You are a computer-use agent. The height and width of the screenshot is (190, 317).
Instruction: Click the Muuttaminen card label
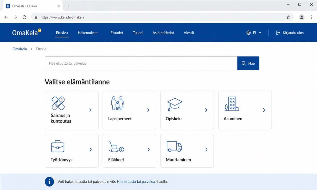pos(178,160)
